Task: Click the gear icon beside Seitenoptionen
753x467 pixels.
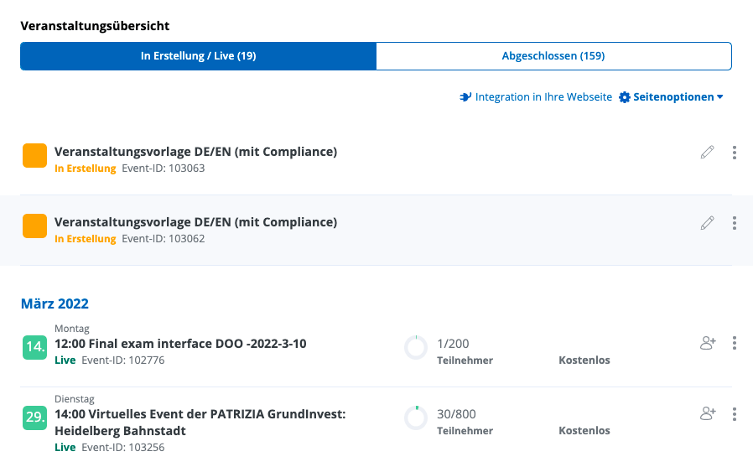Action: point(624,97)
